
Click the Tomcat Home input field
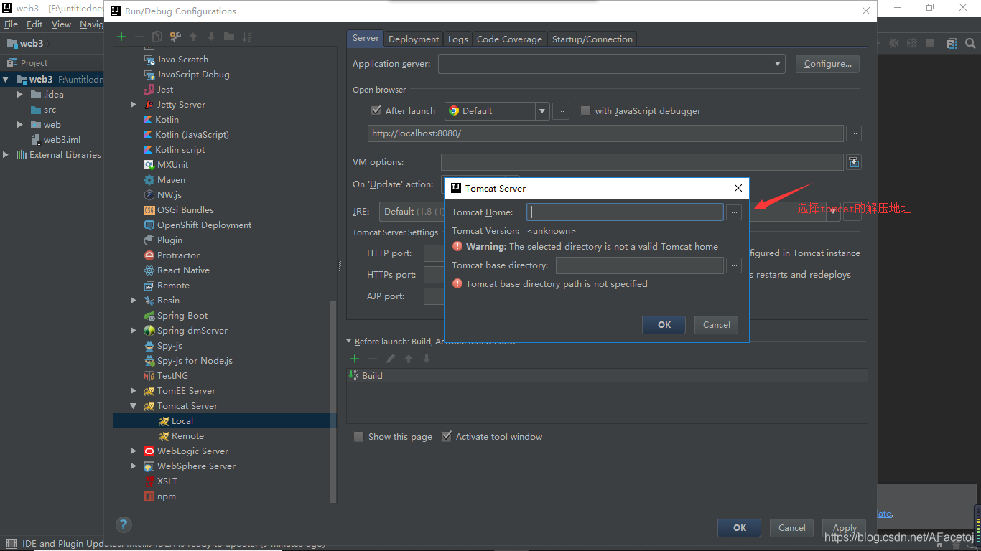625,212
